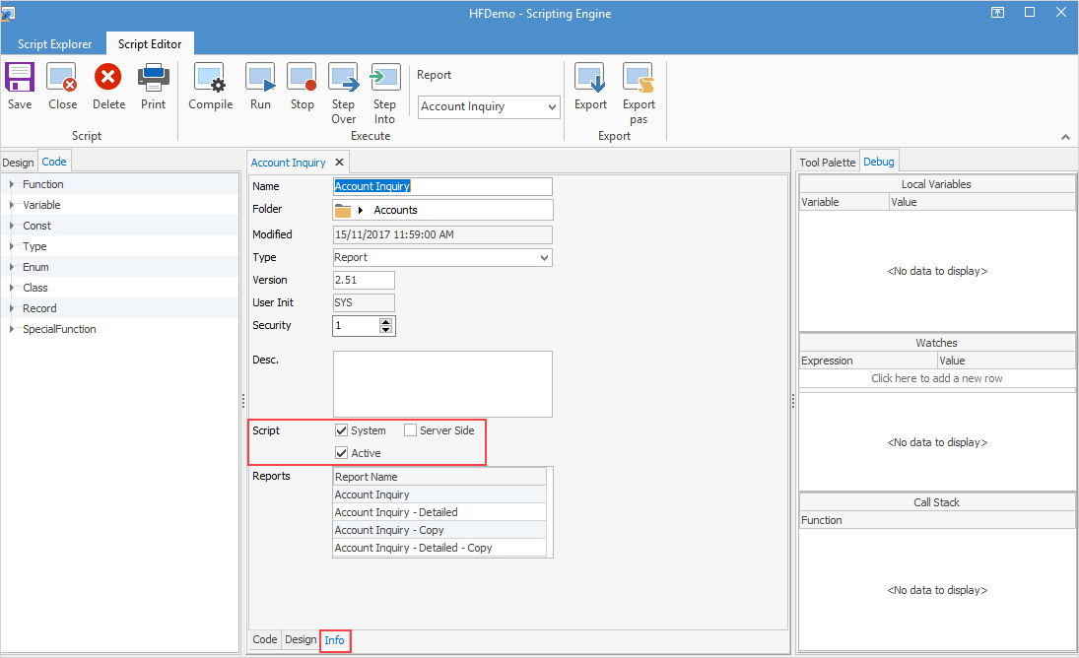1079x658 pixels.
Task: Open the Report dropdown in ribbon
Action: (x=551, y=106)
